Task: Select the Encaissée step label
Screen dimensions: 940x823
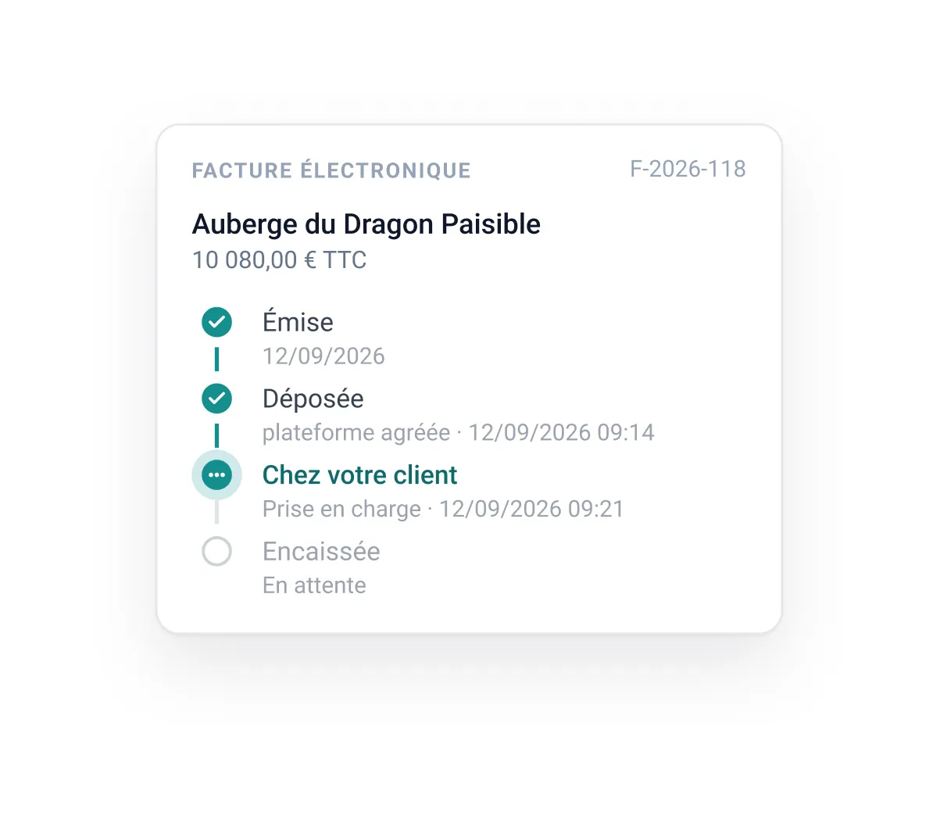Action: tap(321, 552)
